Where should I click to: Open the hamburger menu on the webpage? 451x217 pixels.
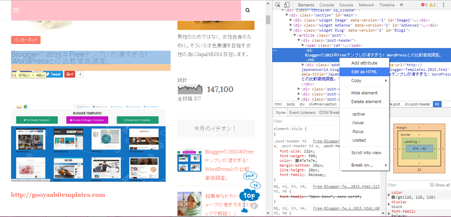tap(15, 10)
